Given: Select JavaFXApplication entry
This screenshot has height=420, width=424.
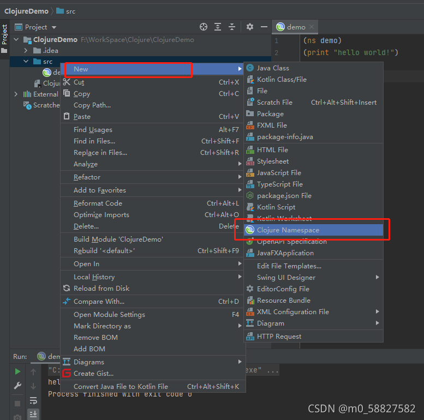Looking at the screenshot, I should point(313,253).
